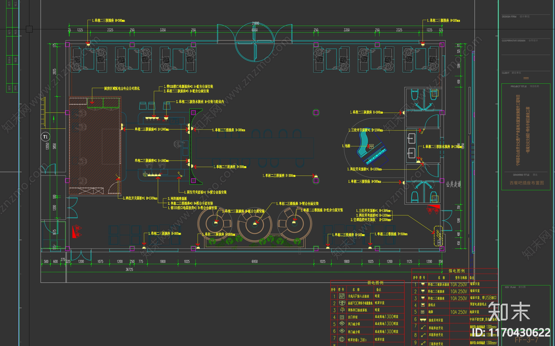Click the annotation 单相二三极插座*5 H=1000mm
The width and height of the screenshot is (555, 346).
(x=152, y=129)
